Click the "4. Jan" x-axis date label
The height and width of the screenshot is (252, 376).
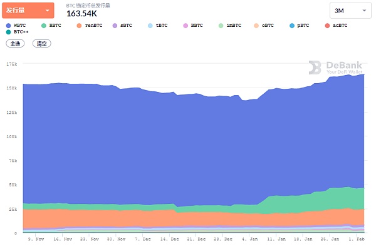(249, 238)
